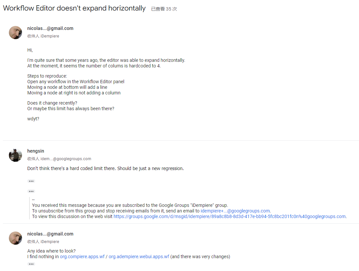Click sender name nicolas...@gmail.com in first post

coord(50,28)
